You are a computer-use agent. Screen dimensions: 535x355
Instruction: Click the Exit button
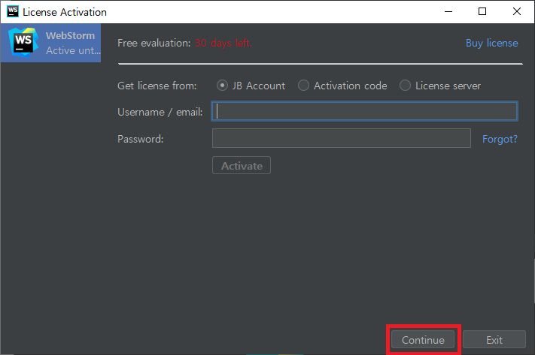pyautogui.click(x=494, y=340)
